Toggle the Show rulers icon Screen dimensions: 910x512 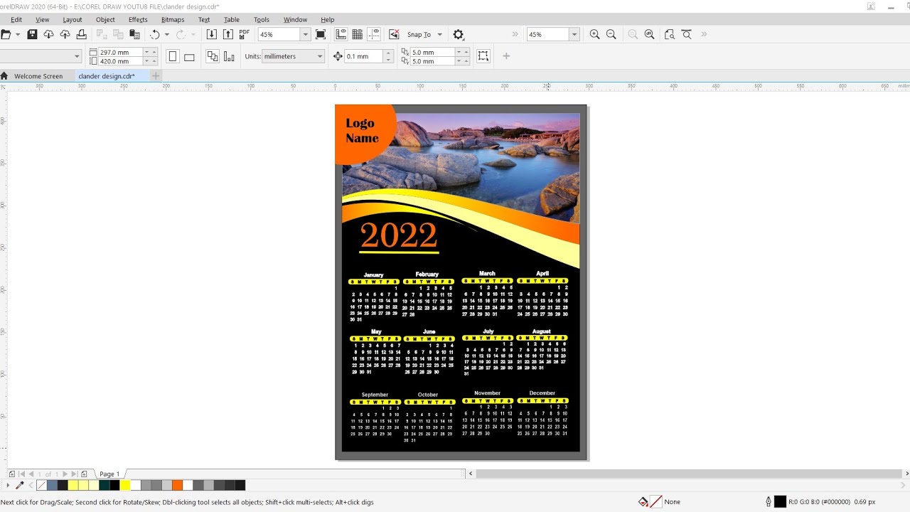pyautogui.click(x=341, y=34)
